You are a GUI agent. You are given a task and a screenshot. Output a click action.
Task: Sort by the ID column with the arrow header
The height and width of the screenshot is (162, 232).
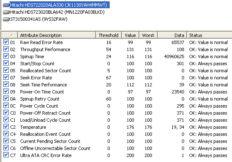(x=10, y=35)
